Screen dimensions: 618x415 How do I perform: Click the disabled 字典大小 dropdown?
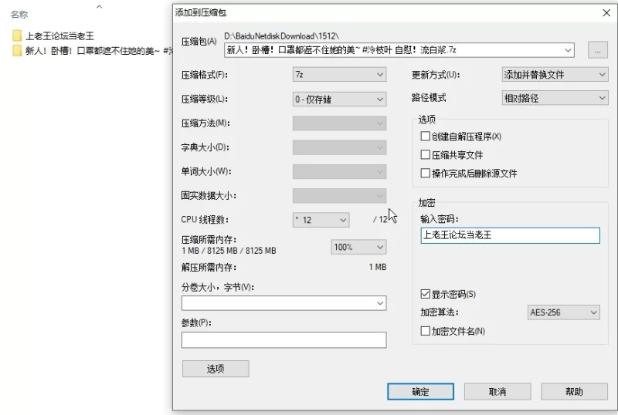339,147
